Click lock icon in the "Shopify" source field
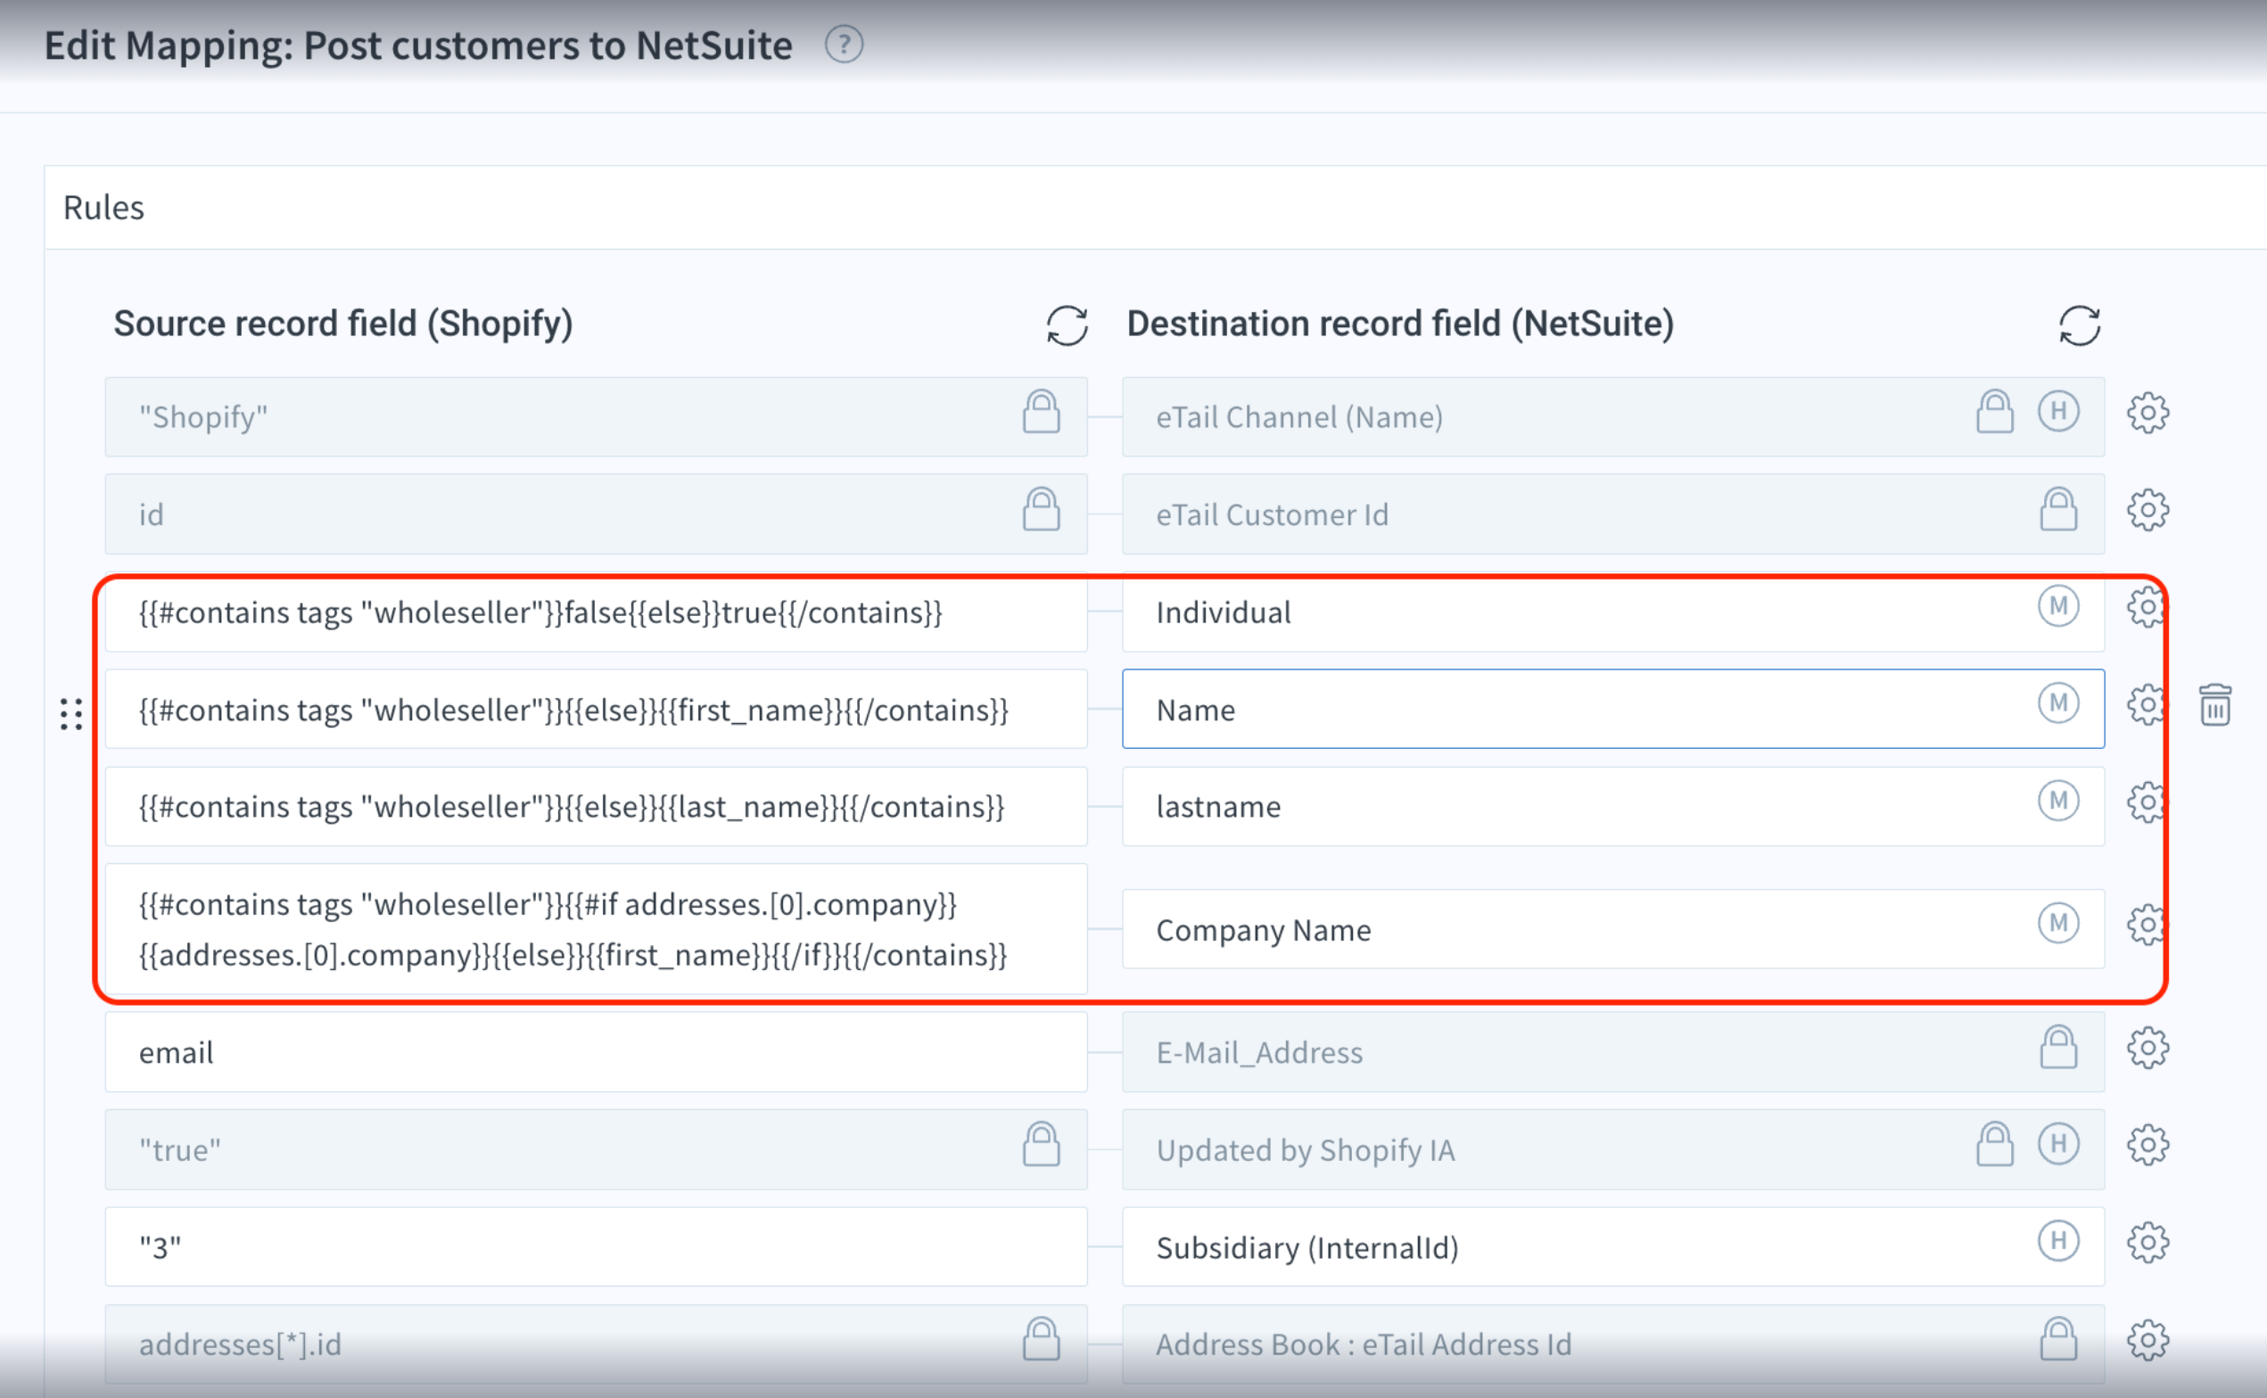Viewport: 2267px width, 1398px height. pos(1041,410)
